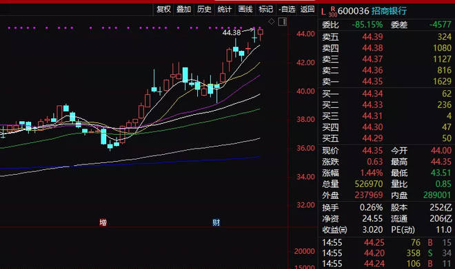This screenshot has height=269, width=455.
Task: Click the 流通 value 206亿
Action: [x=441, y=219]
